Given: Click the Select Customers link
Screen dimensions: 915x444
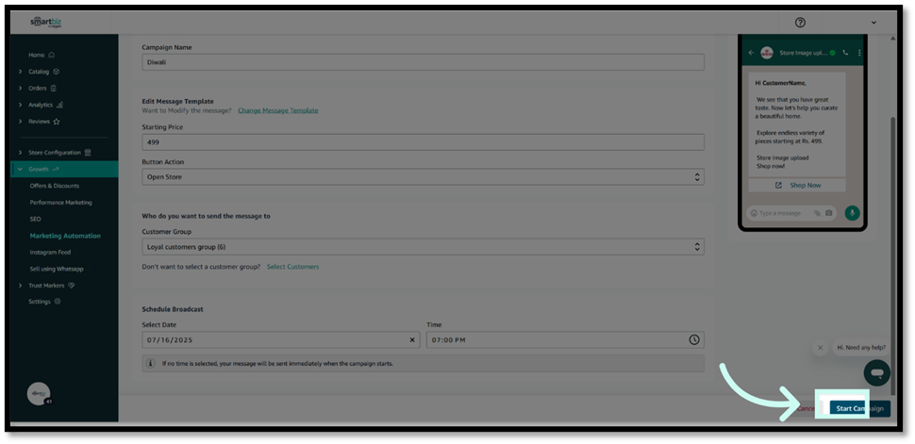Looking at the screenshot, I should point(292,267).
